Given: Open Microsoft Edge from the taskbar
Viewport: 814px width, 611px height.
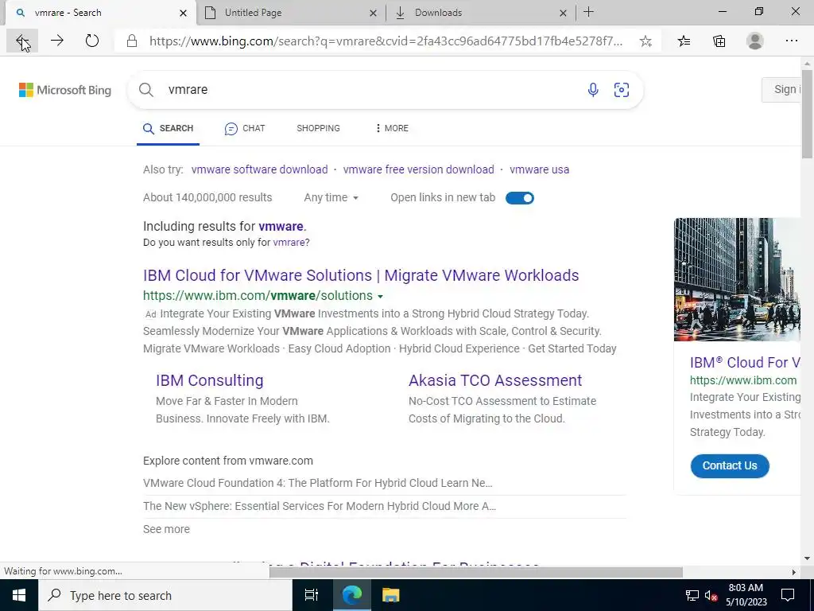Looking at the screenshot, I should point(352,595).
